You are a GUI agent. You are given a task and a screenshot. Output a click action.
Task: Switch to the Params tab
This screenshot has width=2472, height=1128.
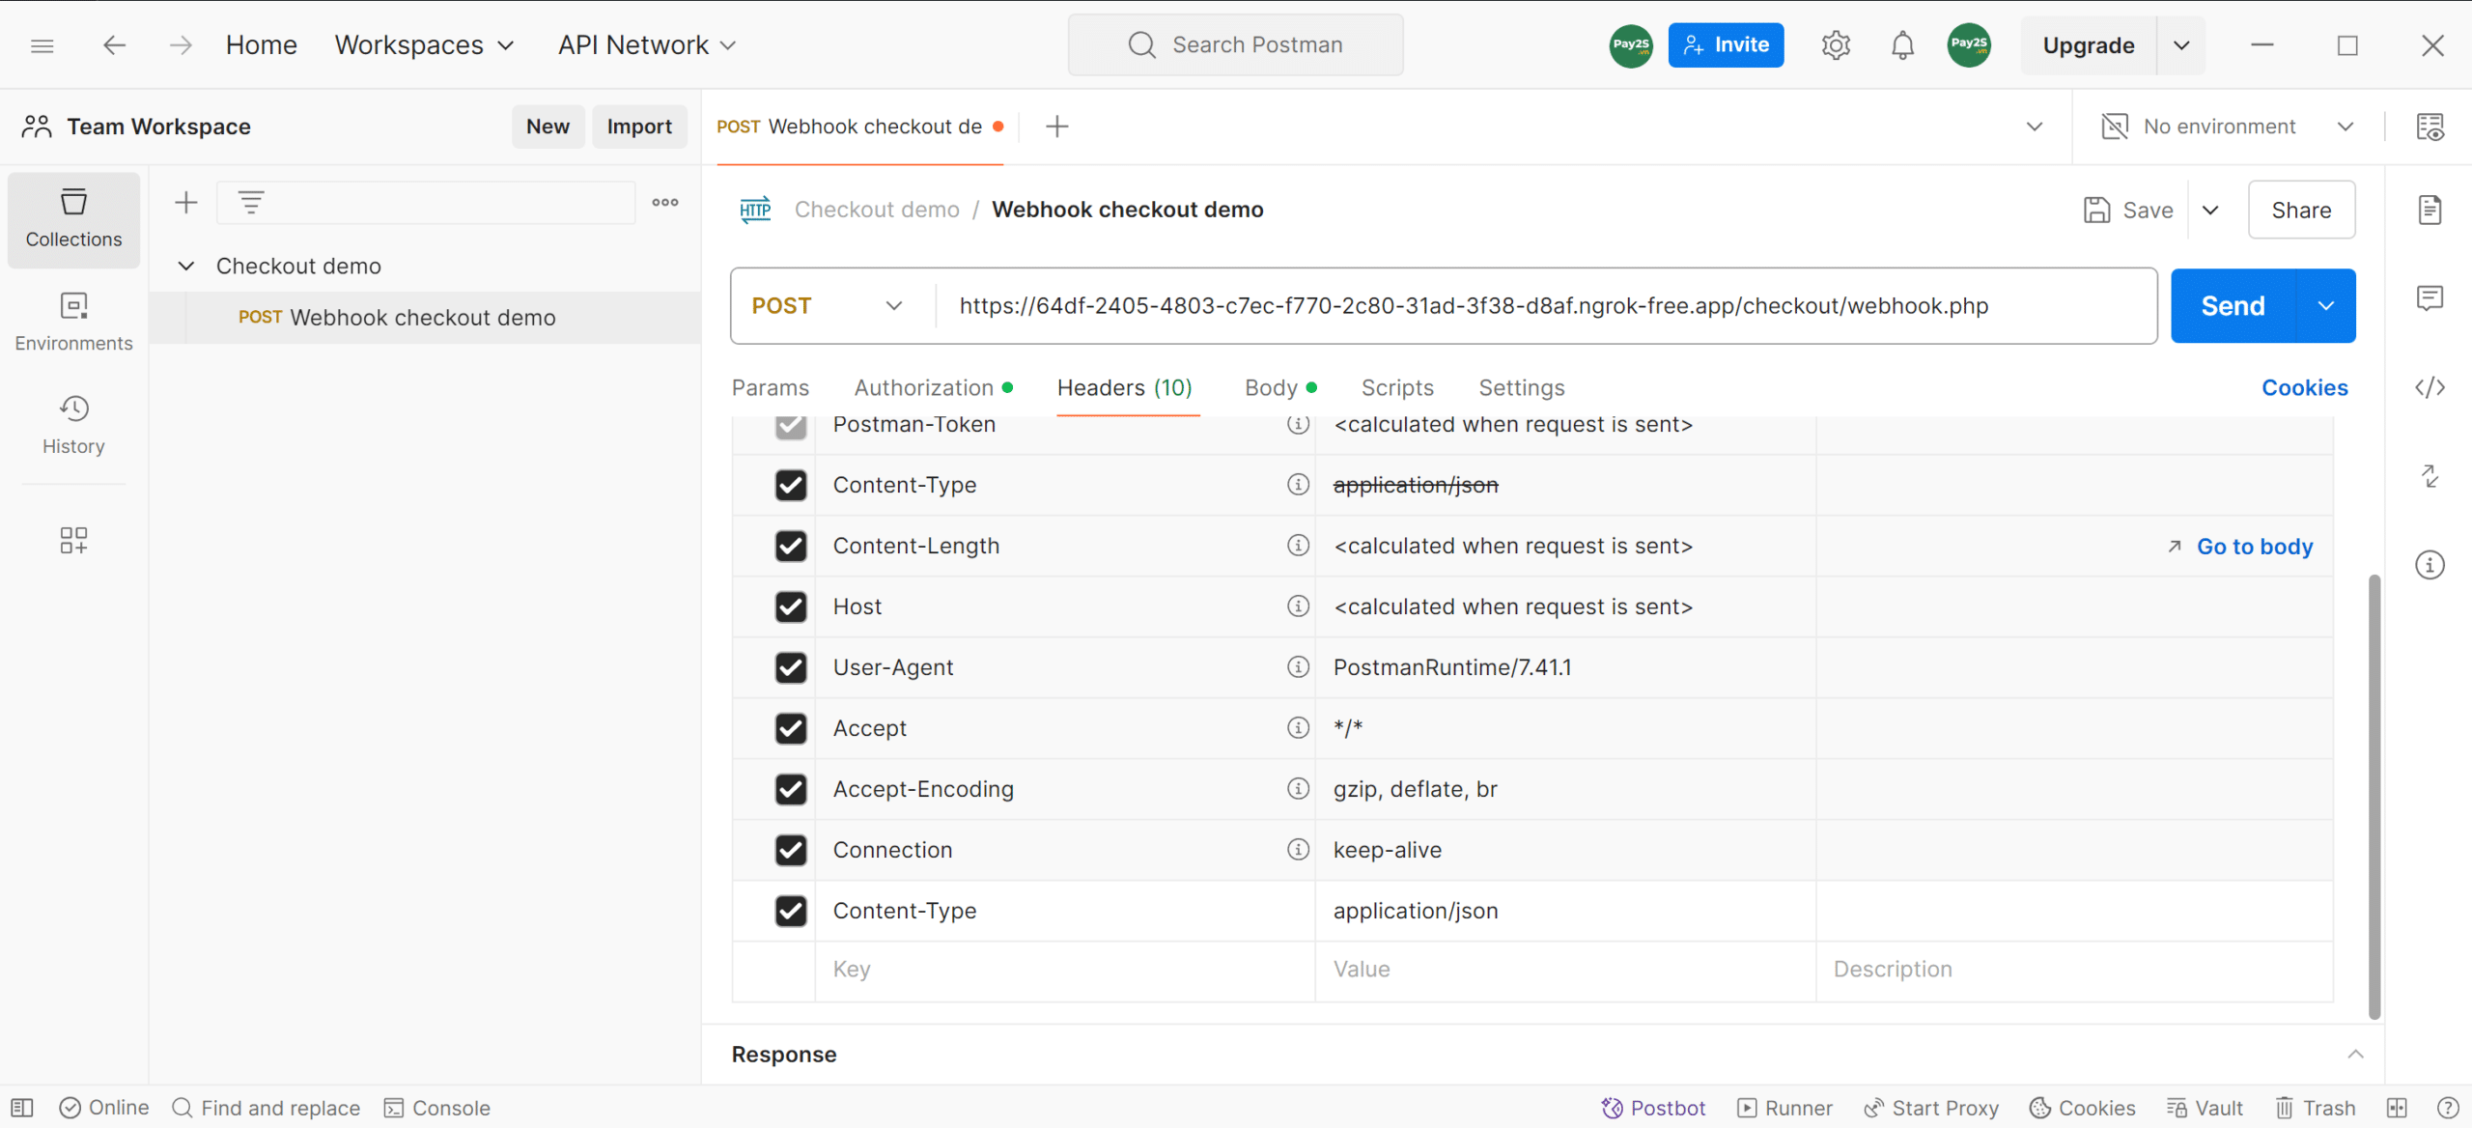pyautogui.click(x=770, y=387)
